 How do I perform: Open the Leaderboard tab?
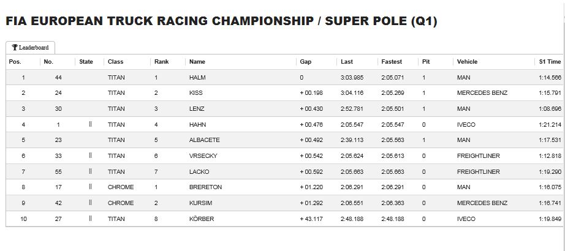(x=30, y=48)
